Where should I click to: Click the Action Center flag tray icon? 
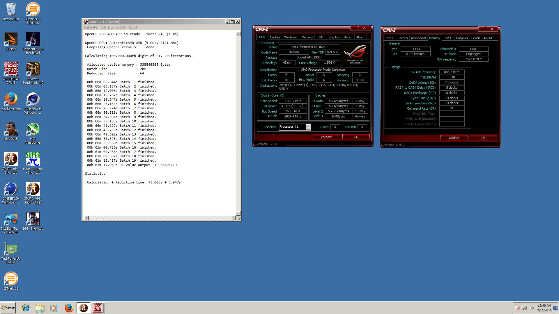(x=517, y=308)
